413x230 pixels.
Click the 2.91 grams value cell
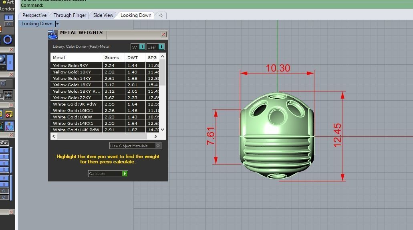click(113, 130)
